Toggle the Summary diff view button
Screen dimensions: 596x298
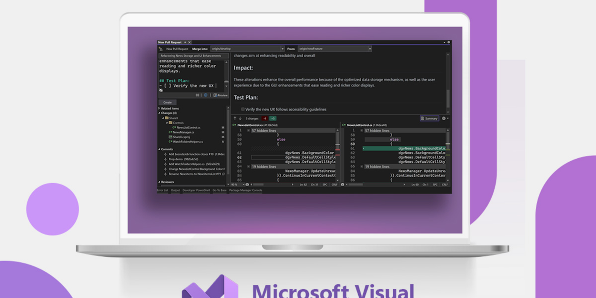(429, 118)
